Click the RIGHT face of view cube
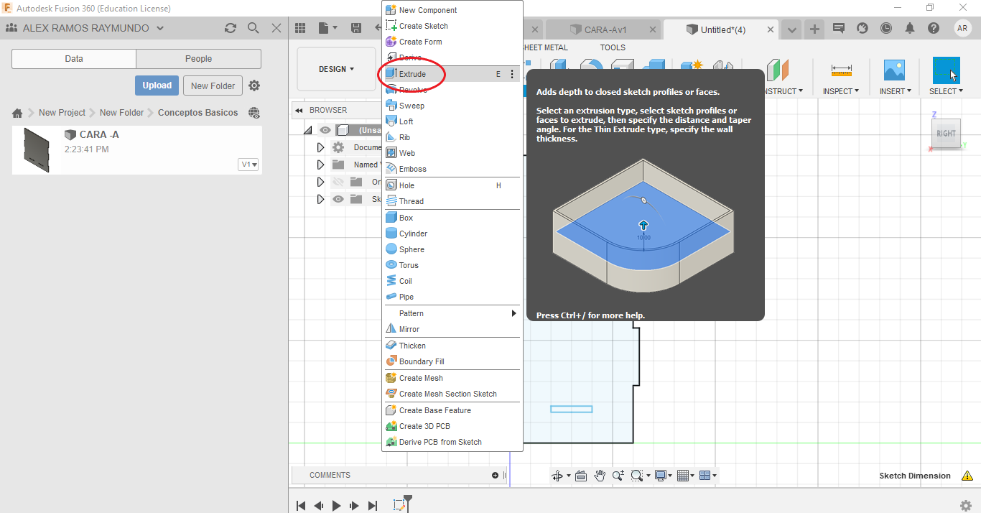The height and width of the screenshot is (513, 981). coord(947,134)
